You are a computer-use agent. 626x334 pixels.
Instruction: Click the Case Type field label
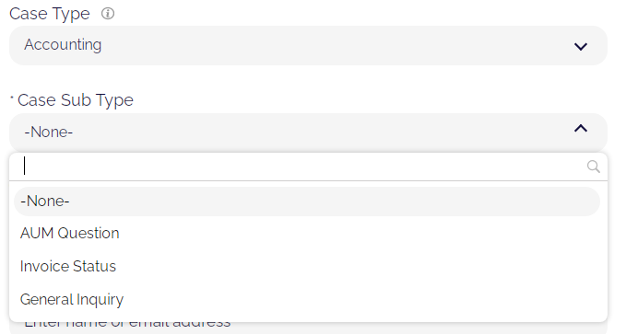(50, 14)
